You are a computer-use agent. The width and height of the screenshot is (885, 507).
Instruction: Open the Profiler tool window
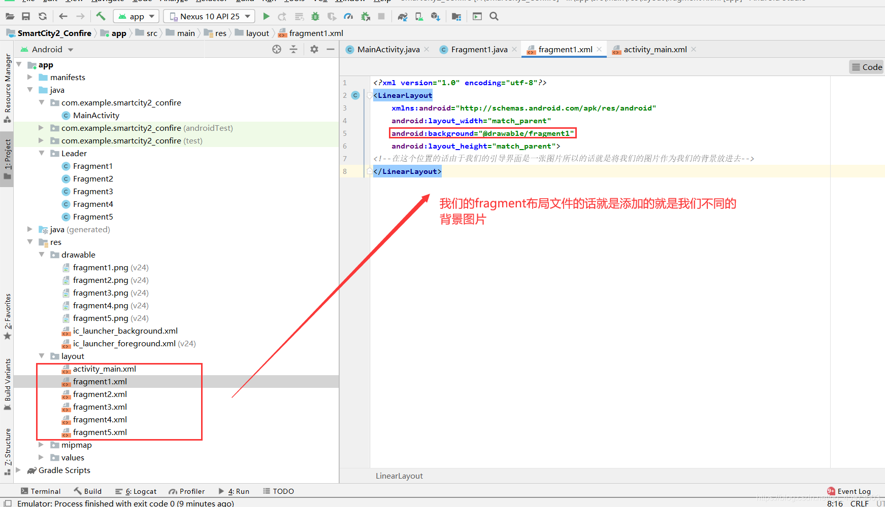point(187,491)
